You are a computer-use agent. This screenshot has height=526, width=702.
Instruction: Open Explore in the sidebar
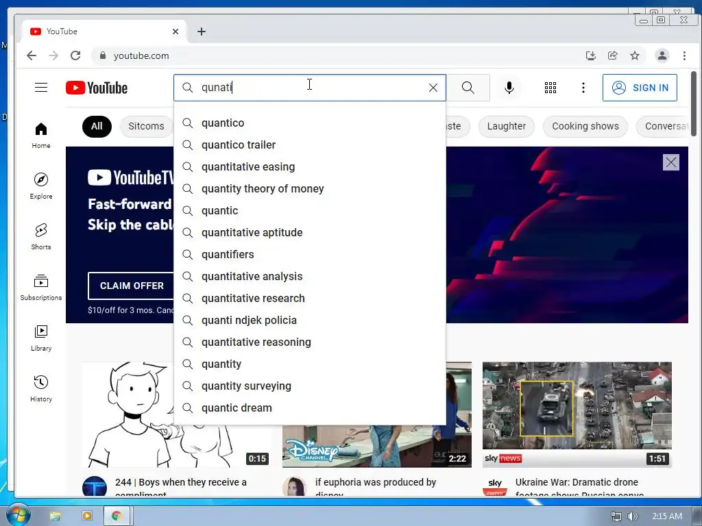pos(40,186)
